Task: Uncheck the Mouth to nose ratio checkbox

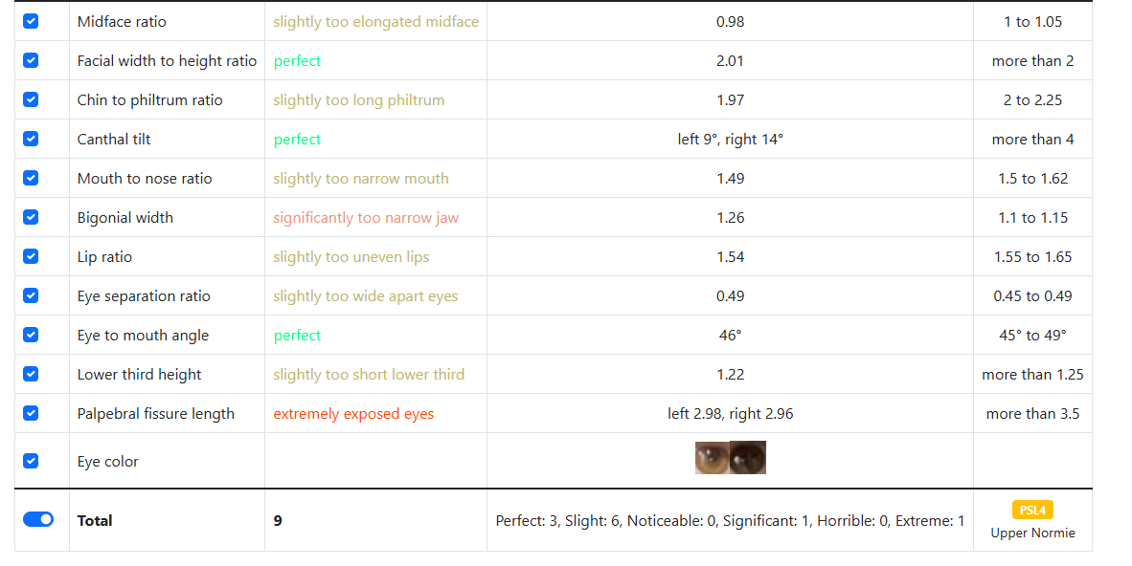Action: point(31,178)
